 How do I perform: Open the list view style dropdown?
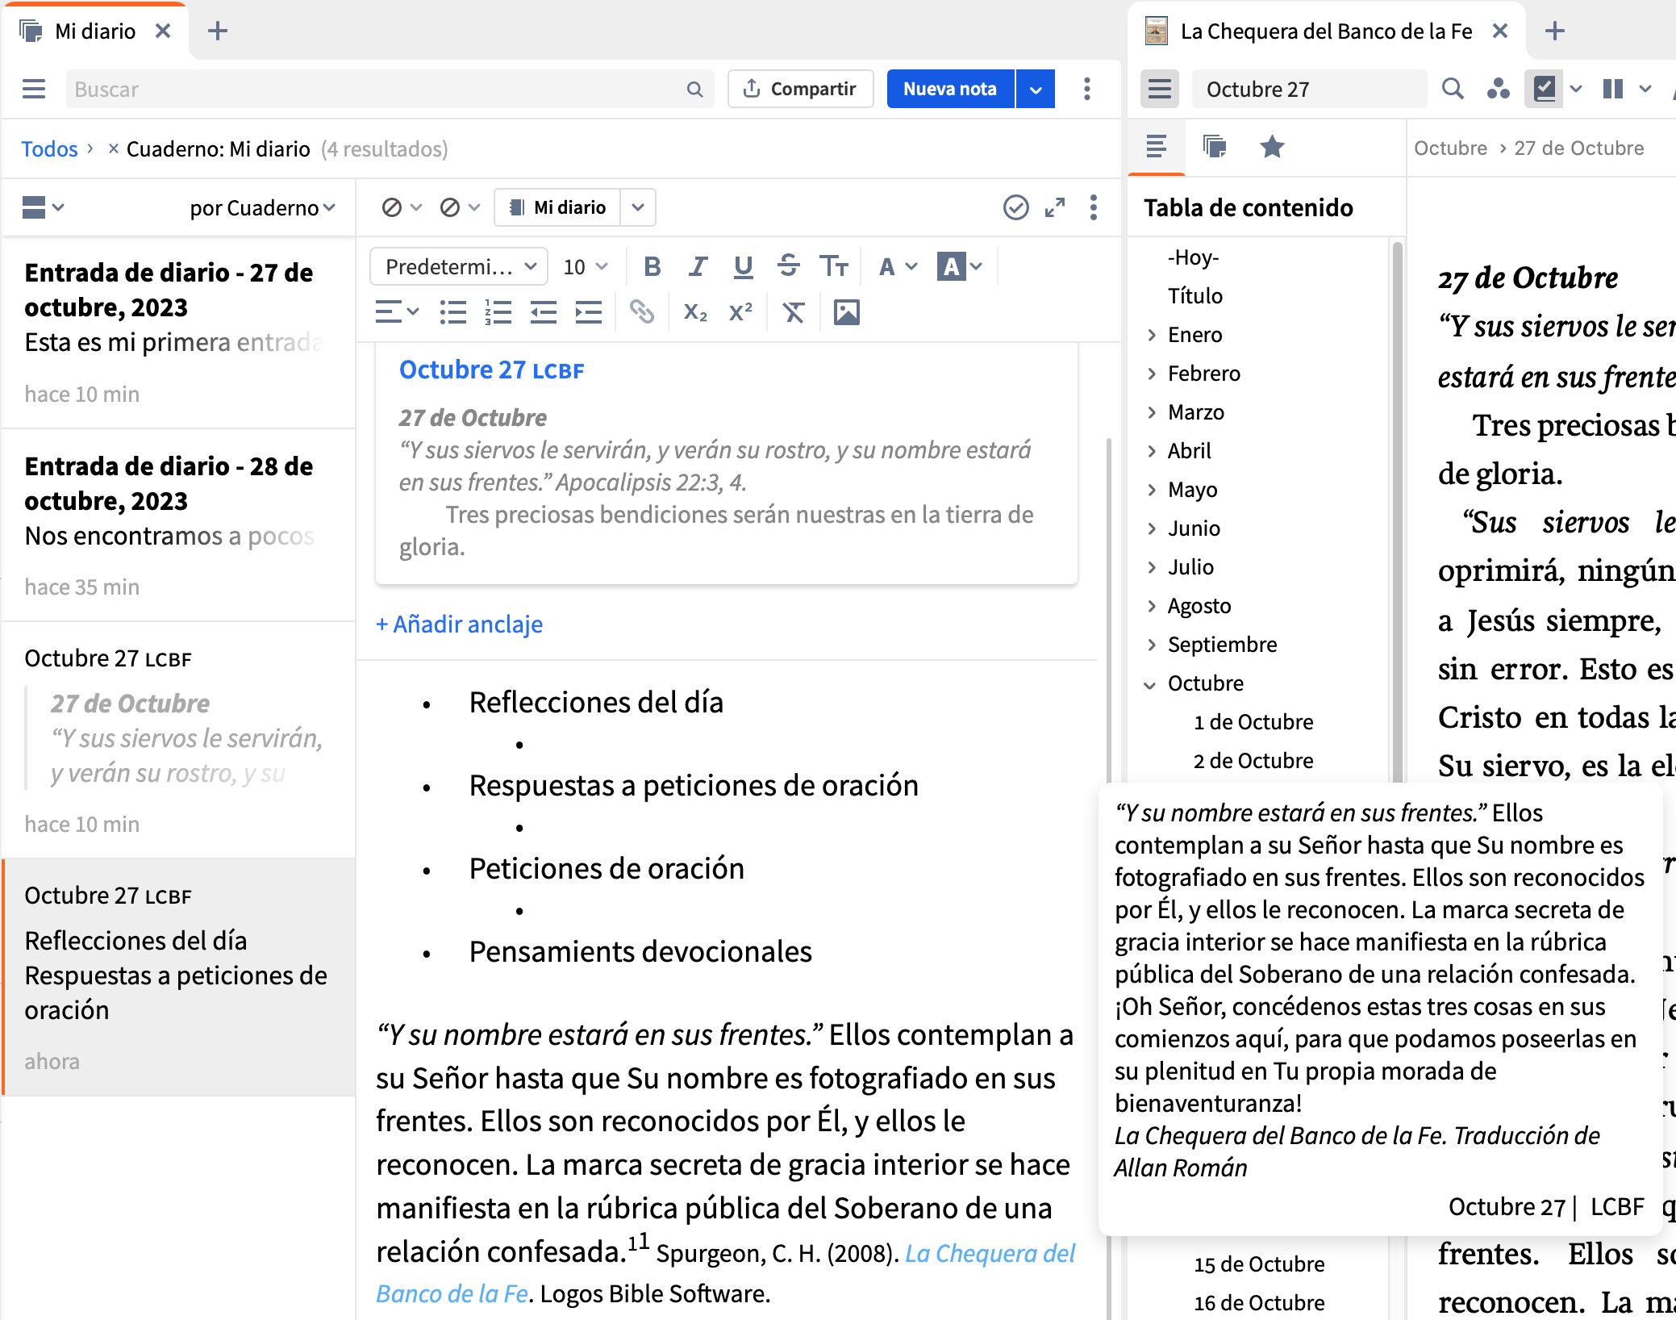point(43,208)
